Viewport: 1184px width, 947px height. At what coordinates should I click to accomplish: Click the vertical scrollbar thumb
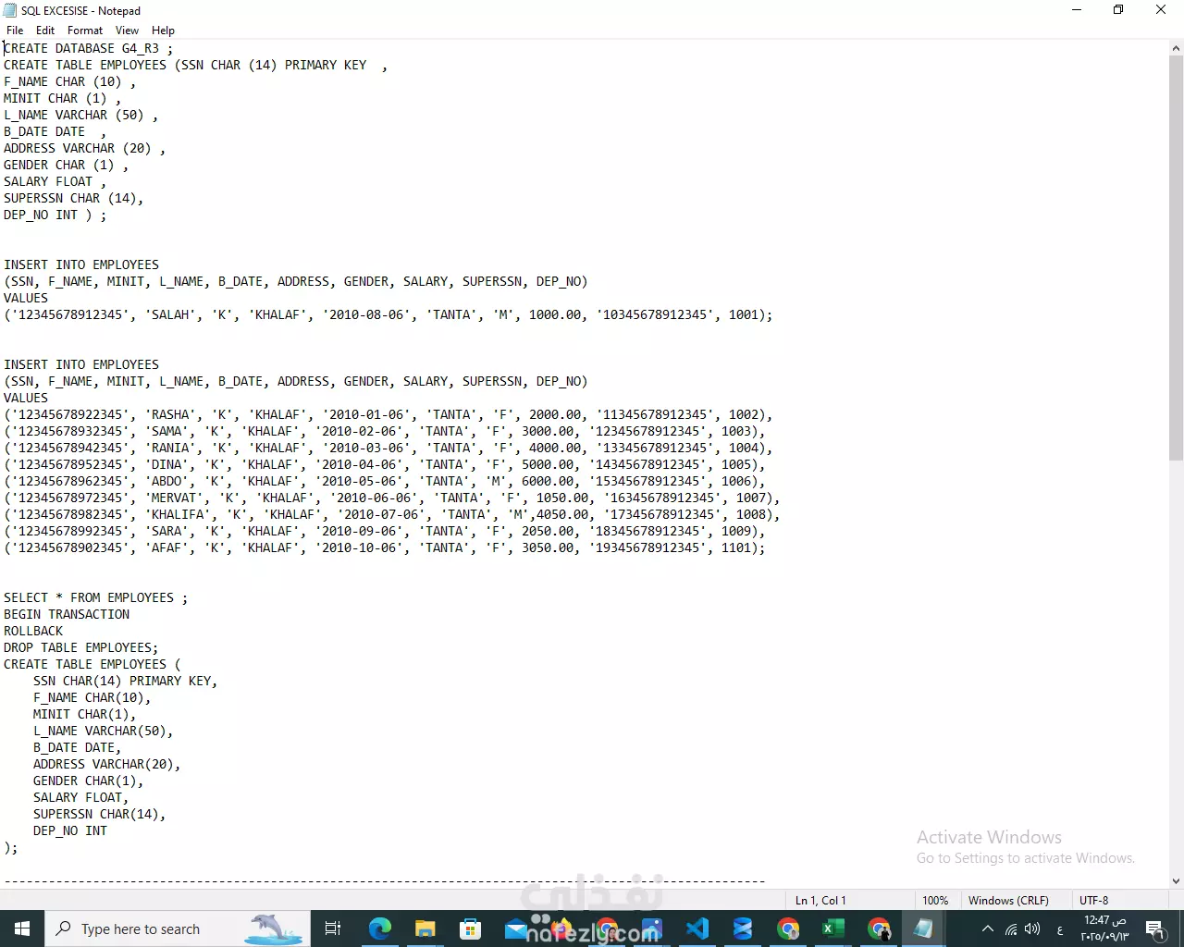tap(1176, 258)
